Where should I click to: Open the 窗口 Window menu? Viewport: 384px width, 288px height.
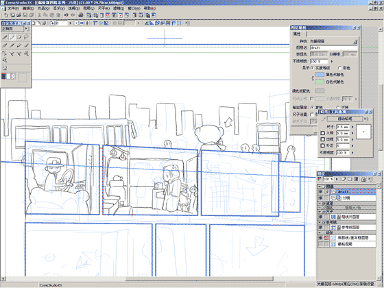pyautogui.click(x=134, y=8)
